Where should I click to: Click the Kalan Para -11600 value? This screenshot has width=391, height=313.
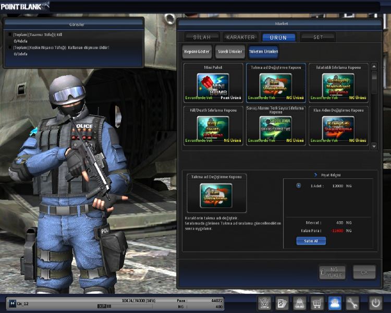pyautogui.click(x=337, y=231)
